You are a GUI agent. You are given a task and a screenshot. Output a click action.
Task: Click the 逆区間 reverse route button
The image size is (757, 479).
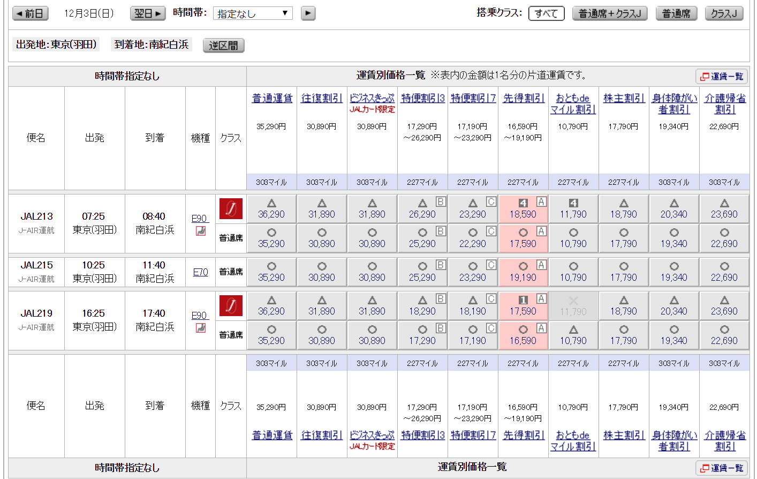[x=223, y=46]
